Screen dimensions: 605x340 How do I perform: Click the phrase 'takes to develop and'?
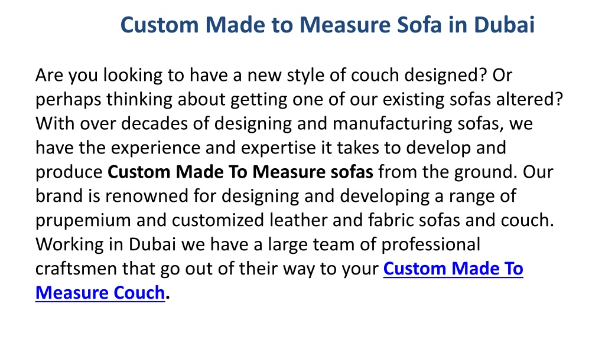421,148
